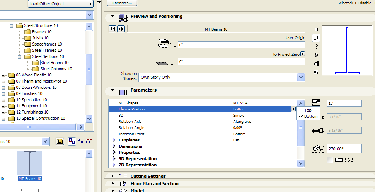The image size is (375, 192).
Task: Select the MT-Shapes parameter row
Action: [203, 103]
